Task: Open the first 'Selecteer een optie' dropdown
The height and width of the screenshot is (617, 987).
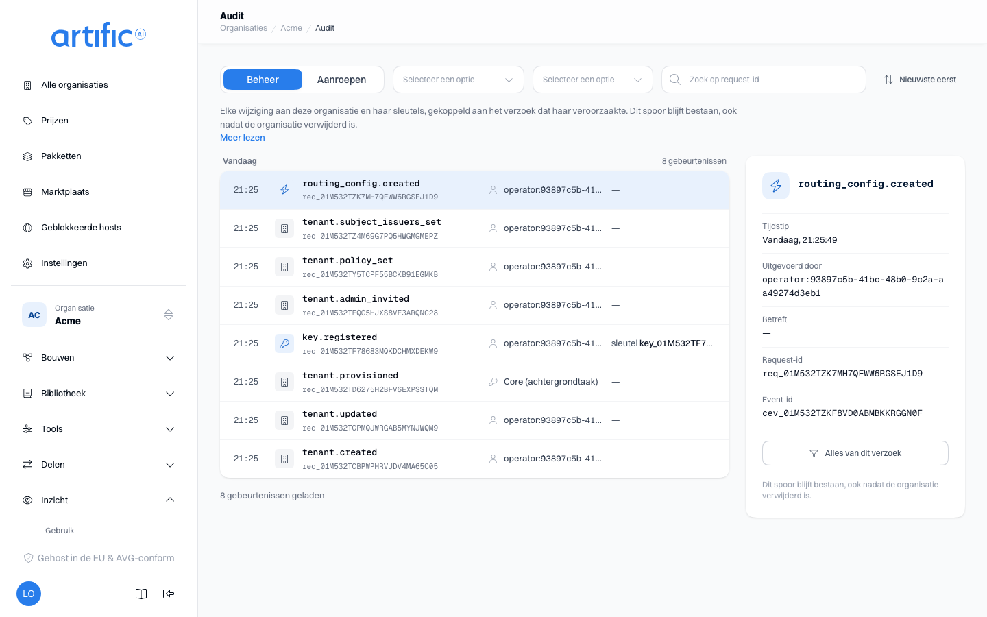Action: coord(459,80)
